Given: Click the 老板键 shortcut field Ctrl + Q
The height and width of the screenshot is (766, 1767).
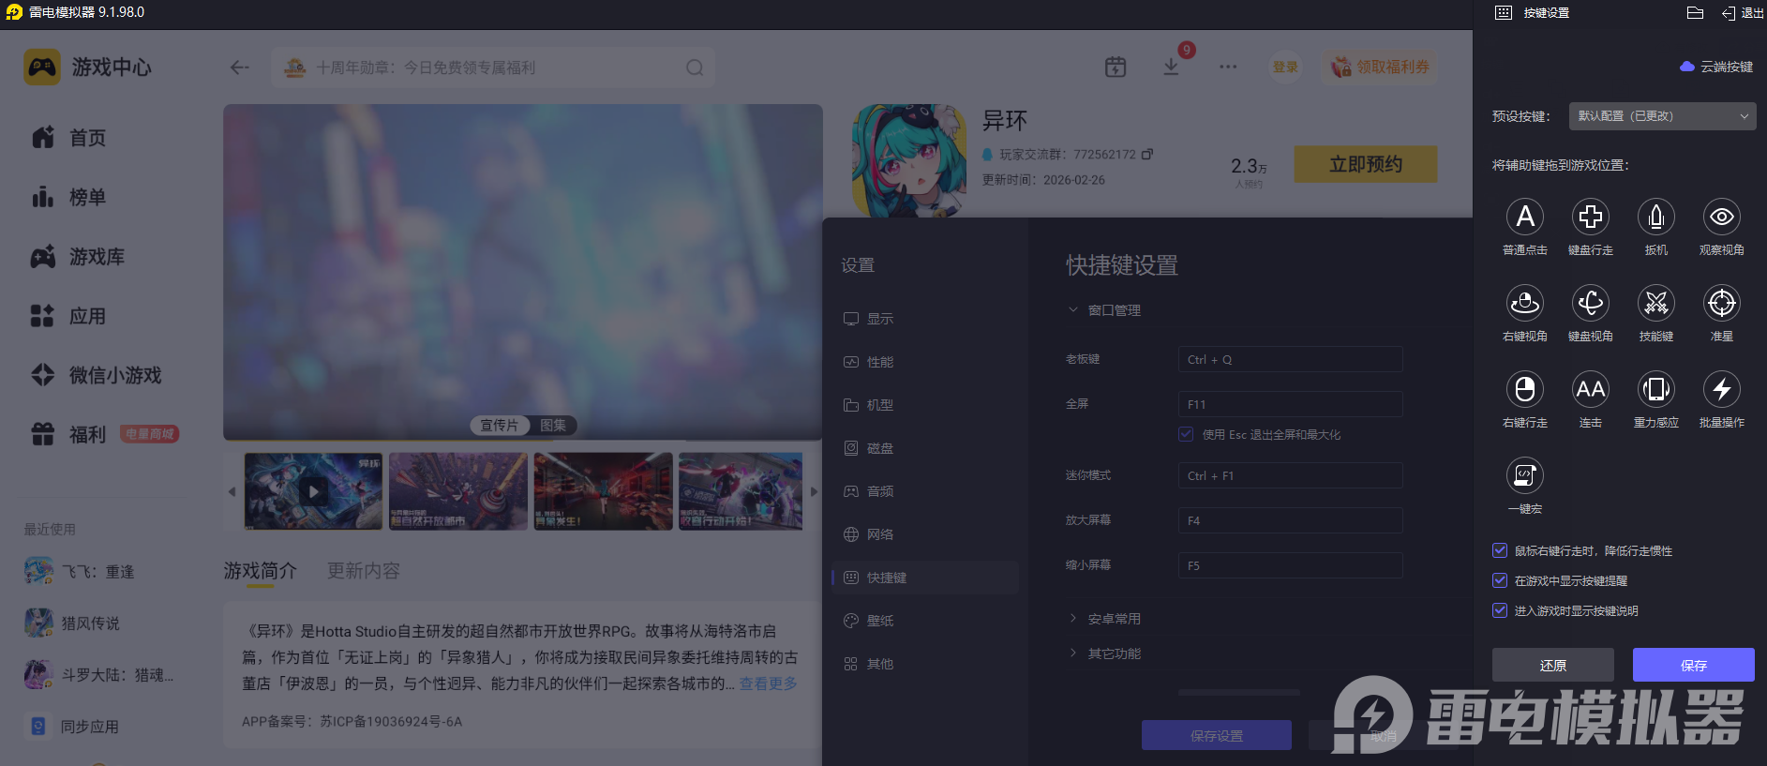Looking at the screenshot, I should (1291, 359).
